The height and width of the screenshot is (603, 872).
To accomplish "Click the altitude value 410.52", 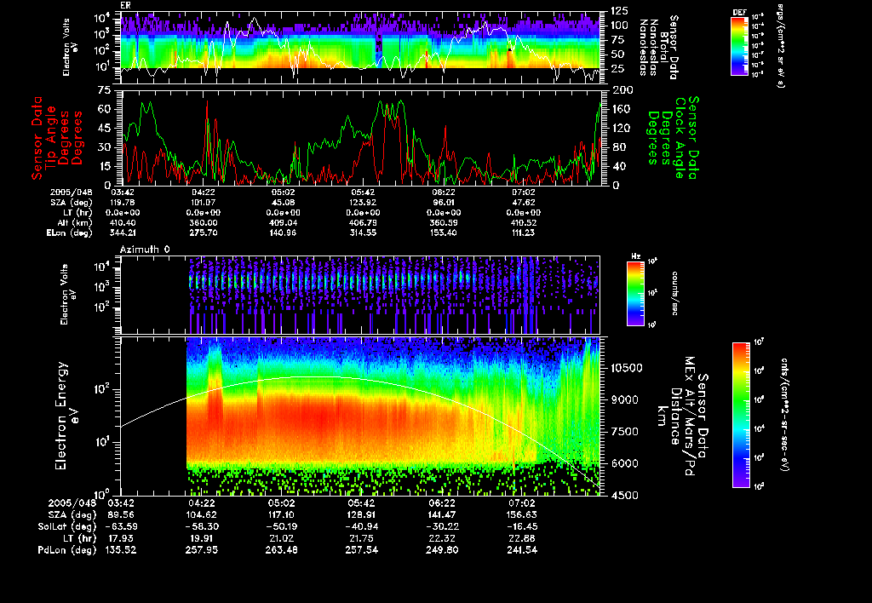I will point(524,222).
